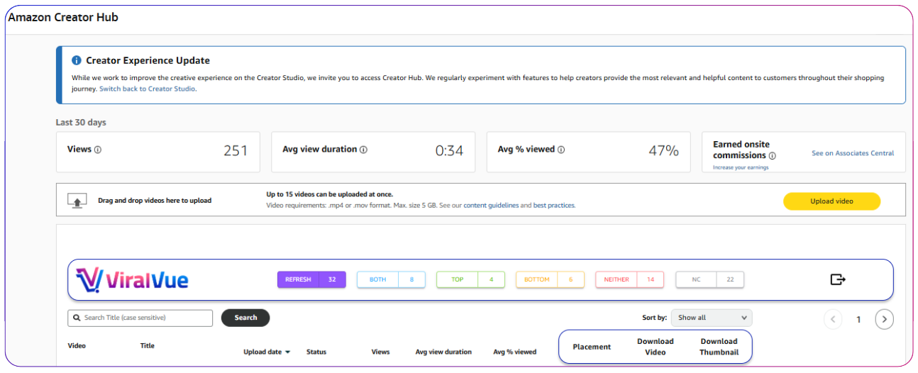Click the Avg view duration column header

click(443, 352)
